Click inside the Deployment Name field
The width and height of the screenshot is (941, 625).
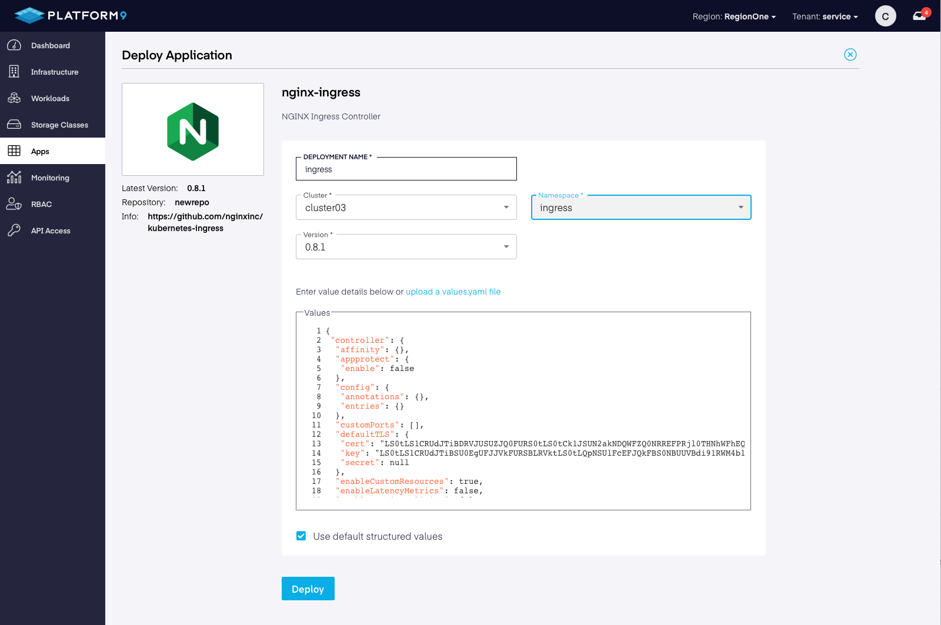point(406,169)
